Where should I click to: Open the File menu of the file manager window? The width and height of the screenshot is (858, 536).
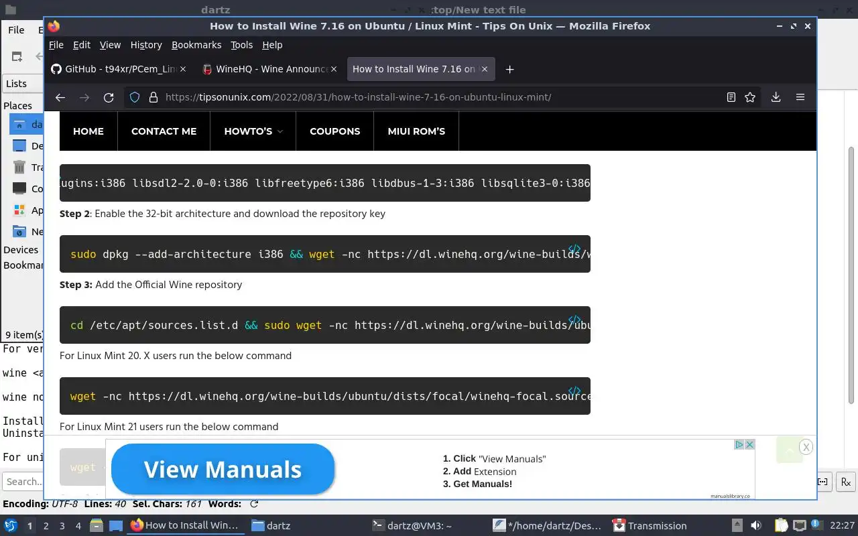click(16, 29)
